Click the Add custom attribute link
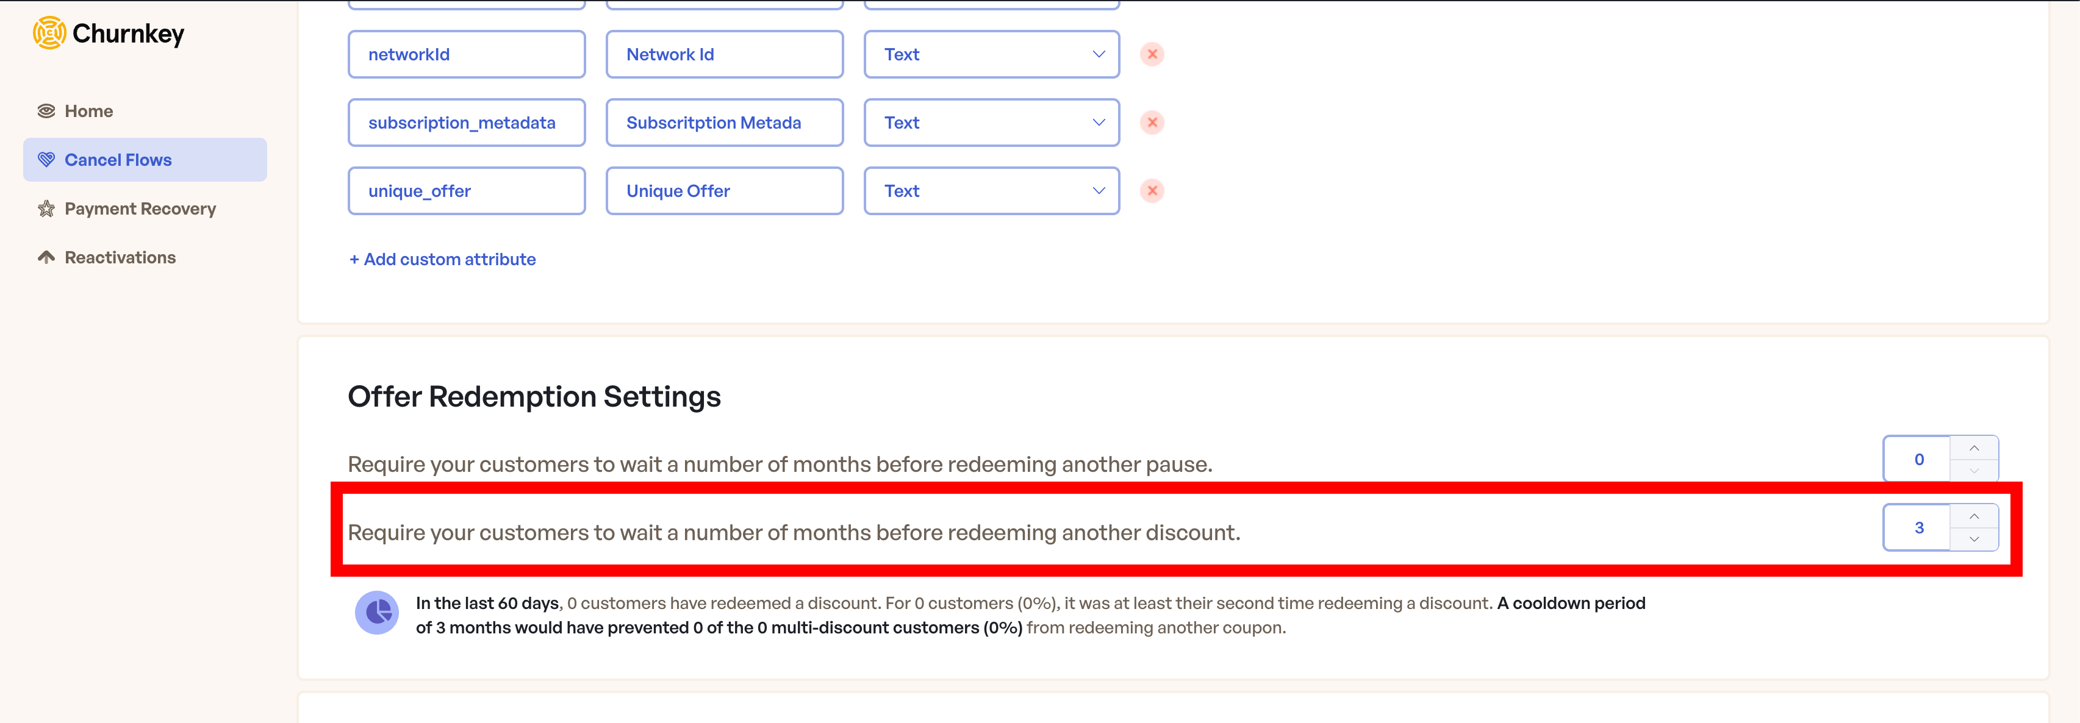 click(x=442, y=259)
